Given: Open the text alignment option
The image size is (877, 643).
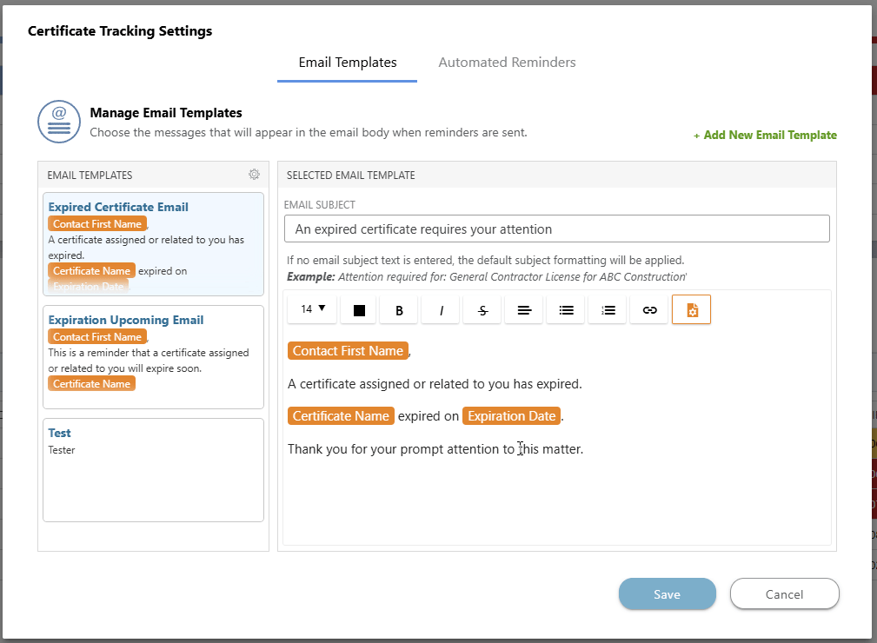Looking at the screenshot, I should coord(524,309).
